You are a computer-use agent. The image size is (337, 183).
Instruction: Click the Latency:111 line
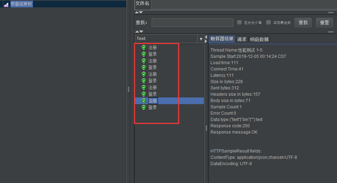click(x=222, y=75)
